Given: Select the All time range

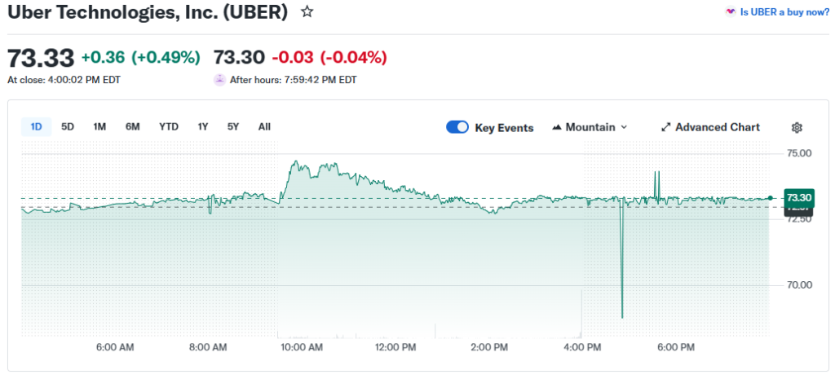Looking at the screenshot, I should [264, 126].
